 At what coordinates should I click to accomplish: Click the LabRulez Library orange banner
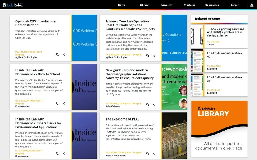coord(219,129)
